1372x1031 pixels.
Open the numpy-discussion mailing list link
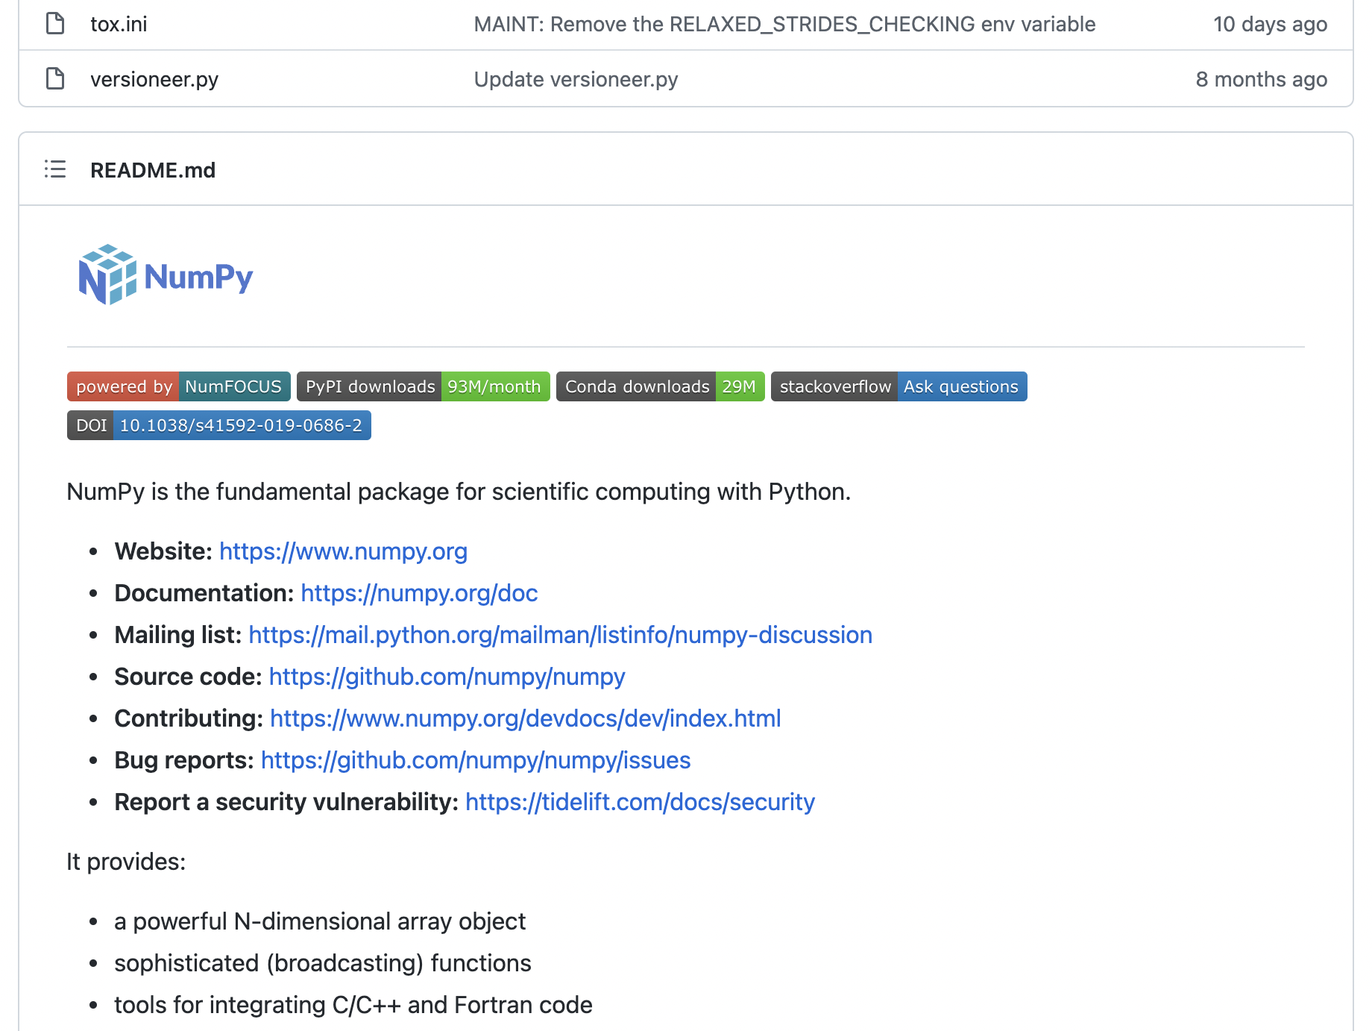point(560,635)
